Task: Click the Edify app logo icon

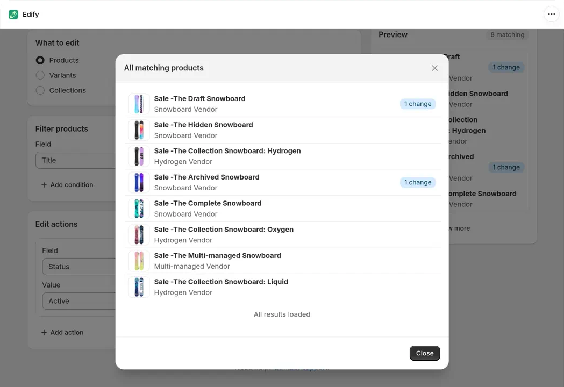Action: click(x=13, y=15)
